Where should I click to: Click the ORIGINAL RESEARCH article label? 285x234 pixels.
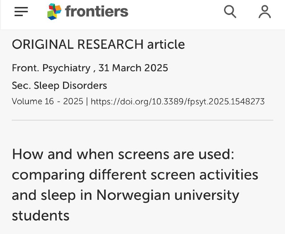pyautogui.click(x=98, y=44)
